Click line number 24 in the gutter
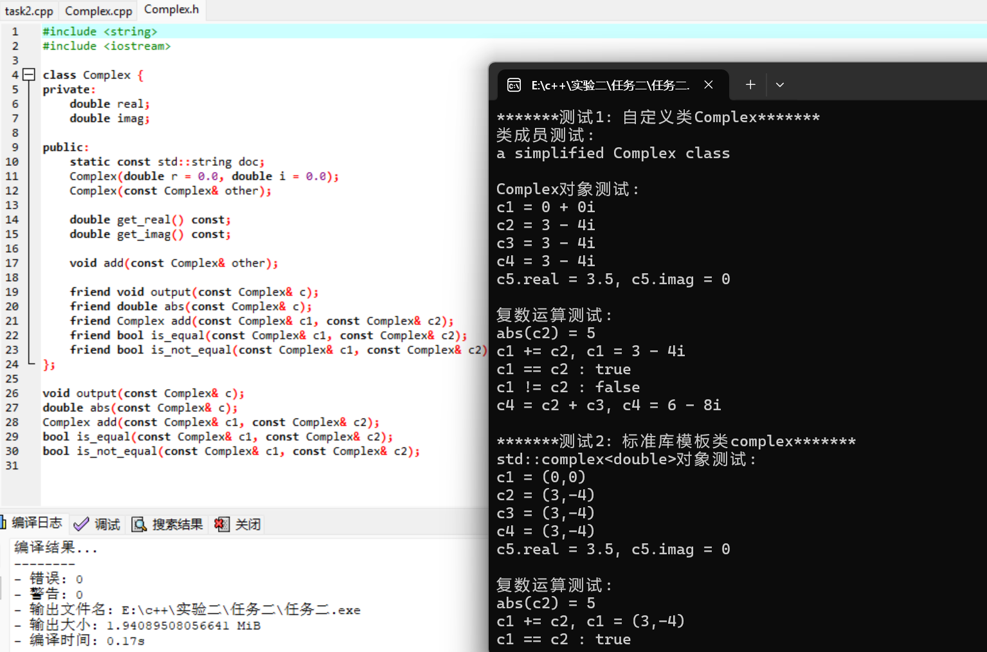 [x=12, y=365]
